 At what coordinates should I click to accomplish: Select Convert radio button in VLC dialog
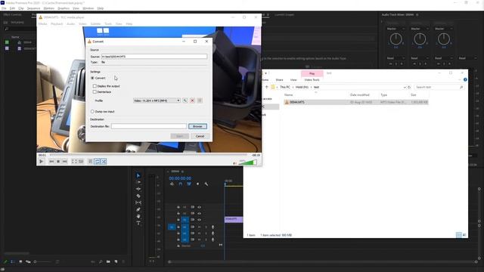(92, 78)
